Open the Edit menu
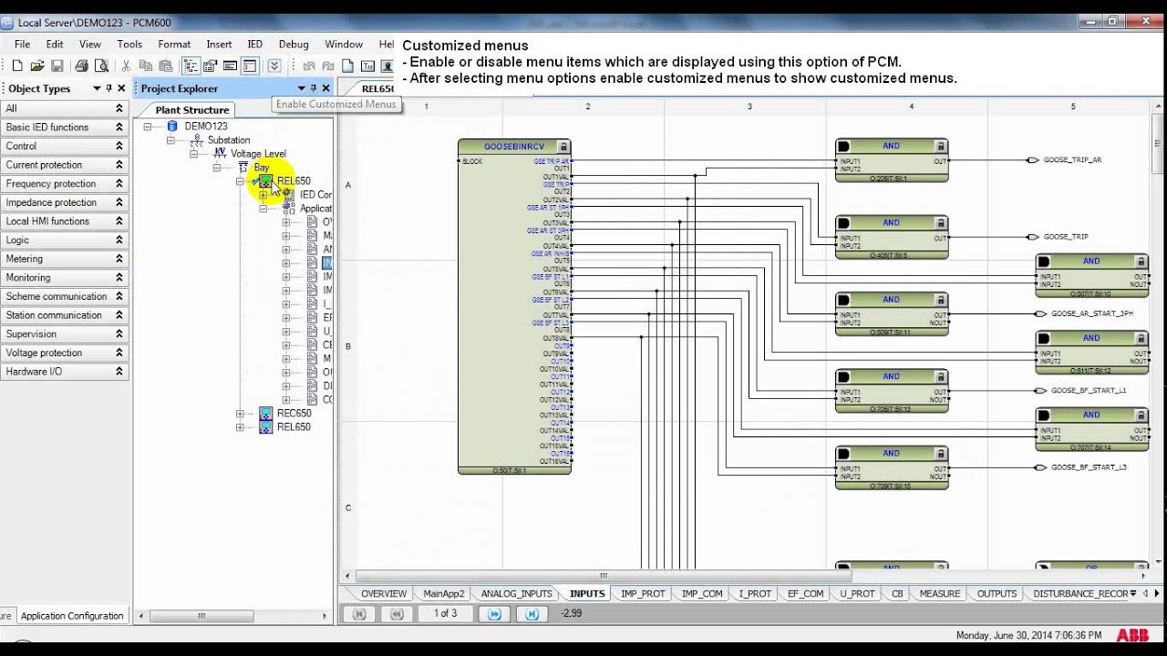The width and height of the screenshot is (1167, 656). (55, 44)
